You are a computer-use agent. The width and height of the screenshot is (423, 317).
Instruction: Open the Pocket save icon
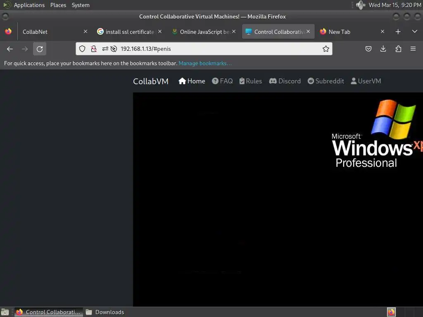368,49
